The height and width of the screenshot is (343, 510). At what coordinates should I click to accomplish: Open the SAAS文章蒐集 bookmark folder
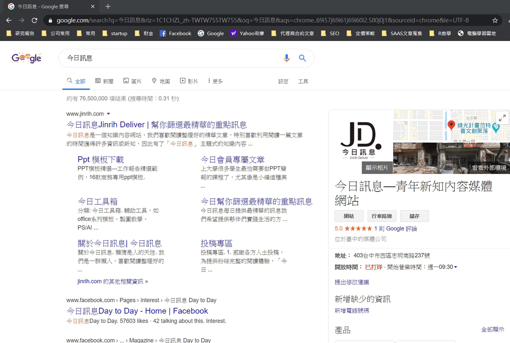(x=402, y=33)
